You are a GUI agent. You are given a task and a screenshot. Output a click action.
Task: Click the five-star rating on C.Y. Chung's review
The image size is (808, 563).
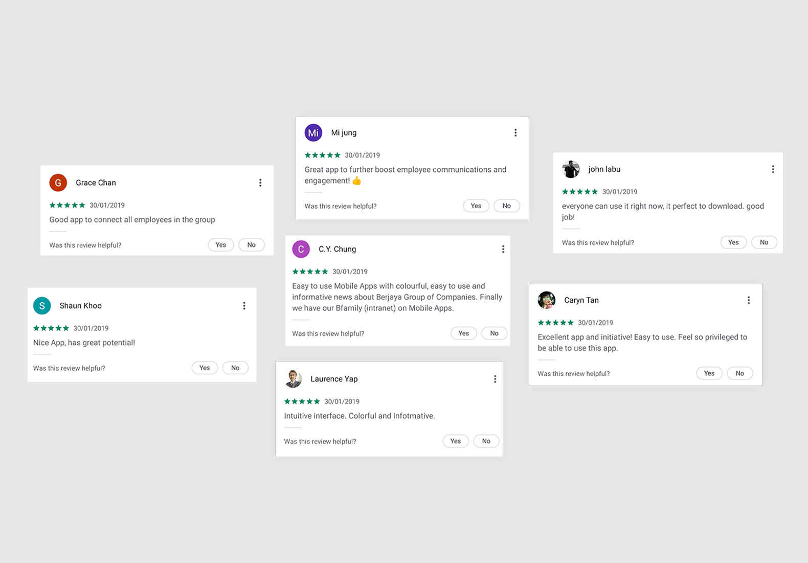(x=310, y=272)
